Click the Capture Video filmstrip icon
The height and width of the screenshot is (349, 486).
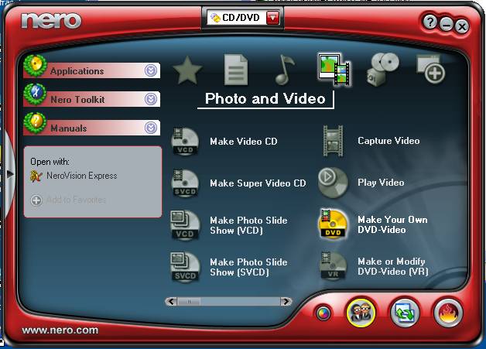[333, 141]
